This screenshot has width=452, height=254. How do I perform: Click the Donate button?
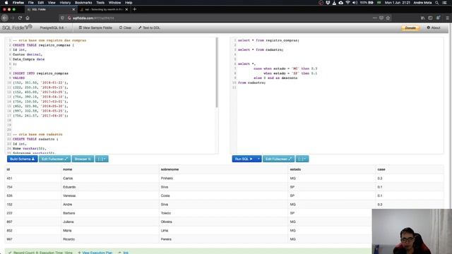(410, 28)
